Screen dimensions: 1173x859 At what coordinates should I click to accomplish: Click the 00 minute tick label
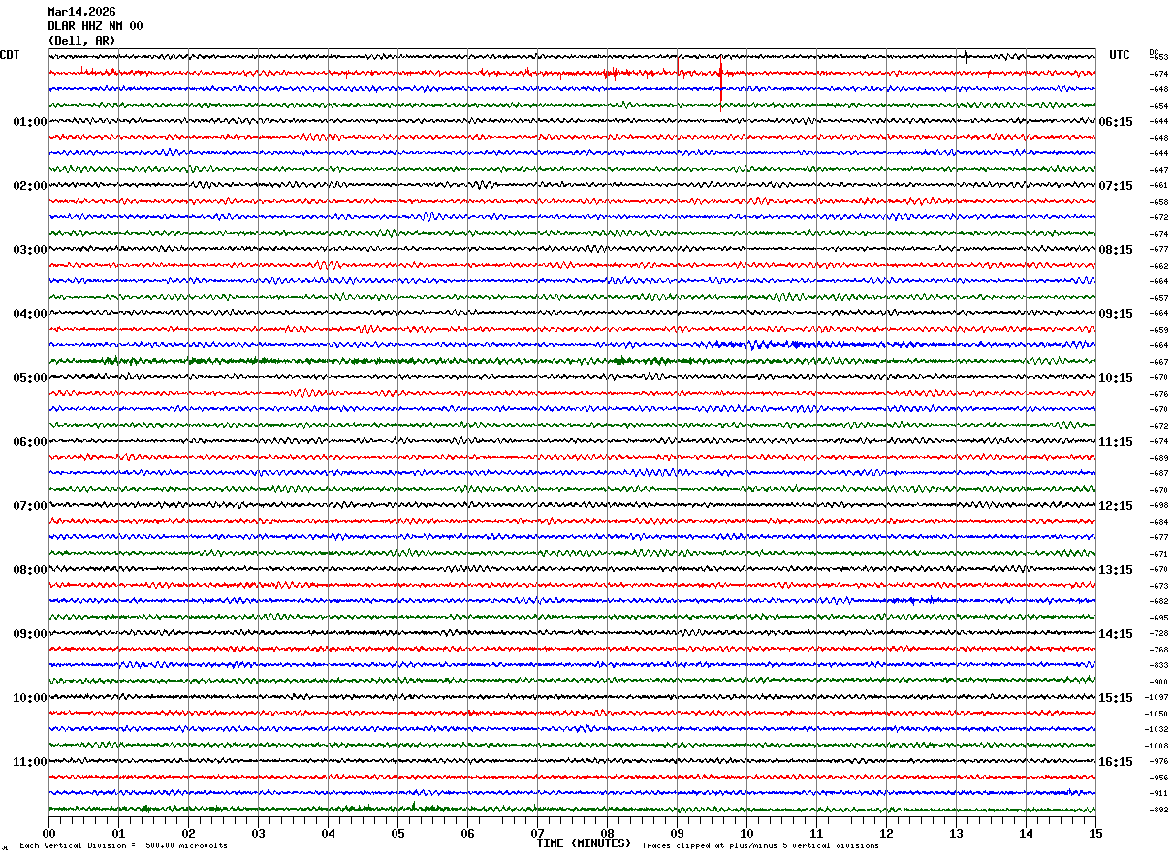coord(48,833)
